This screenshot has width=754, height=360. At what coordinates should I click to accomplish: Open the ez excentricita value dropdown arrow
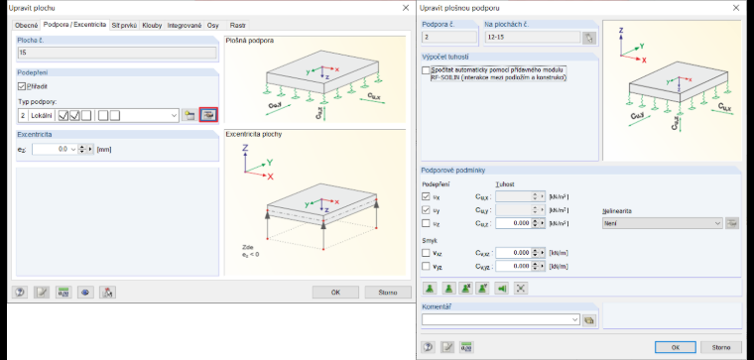coord(73,150)
